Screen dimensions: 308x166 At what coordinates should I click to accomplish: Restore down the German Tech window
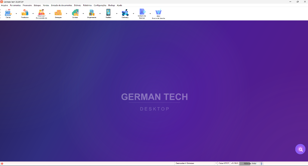point(297,2)
